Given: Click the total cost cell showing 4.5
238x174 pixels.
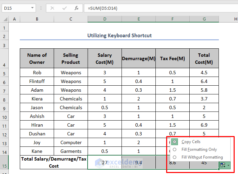Looking at the screenshot, I should [204, 73].
